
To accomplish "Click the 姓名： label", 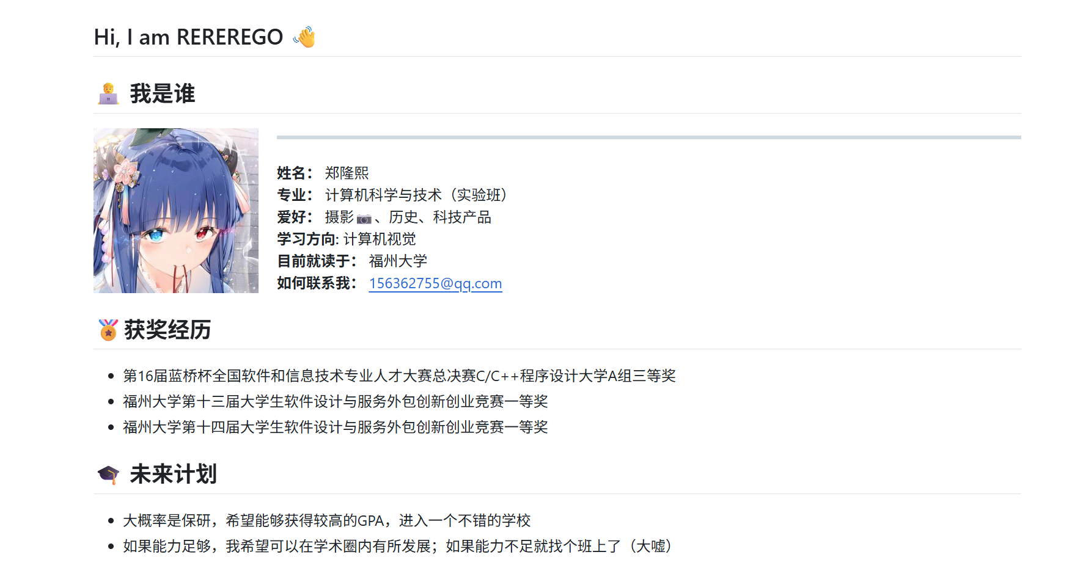I will pyautogui.click(x=295, y=173).
